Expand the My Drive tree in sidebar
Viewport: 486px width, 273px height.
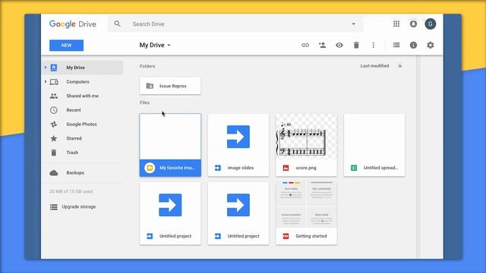click(x=46, y=67)
